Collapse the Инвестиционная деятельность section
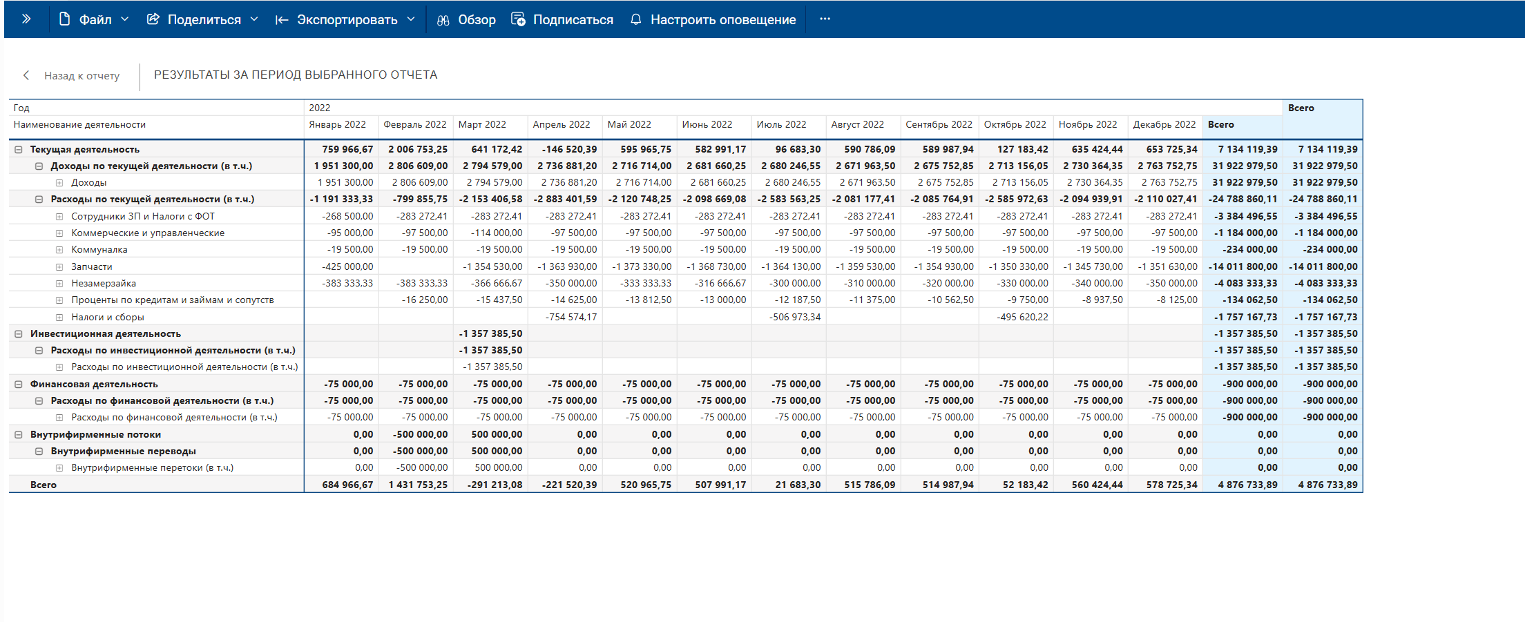Viewport: 1525px width, 622px height. [19, 333]
